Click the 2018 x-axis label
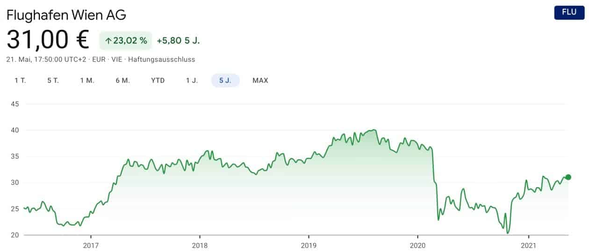The height and width of the screenshot is (252, 589). pyautogui.click(x=200, y=245)
